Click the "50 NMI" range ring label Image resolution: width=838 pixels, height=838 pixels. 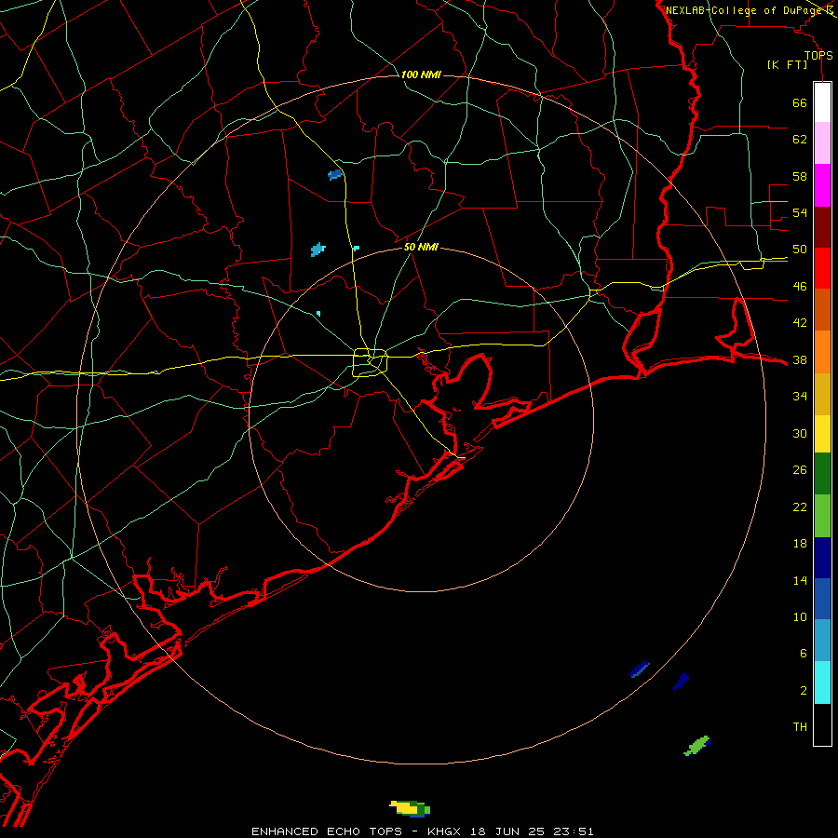421,247
